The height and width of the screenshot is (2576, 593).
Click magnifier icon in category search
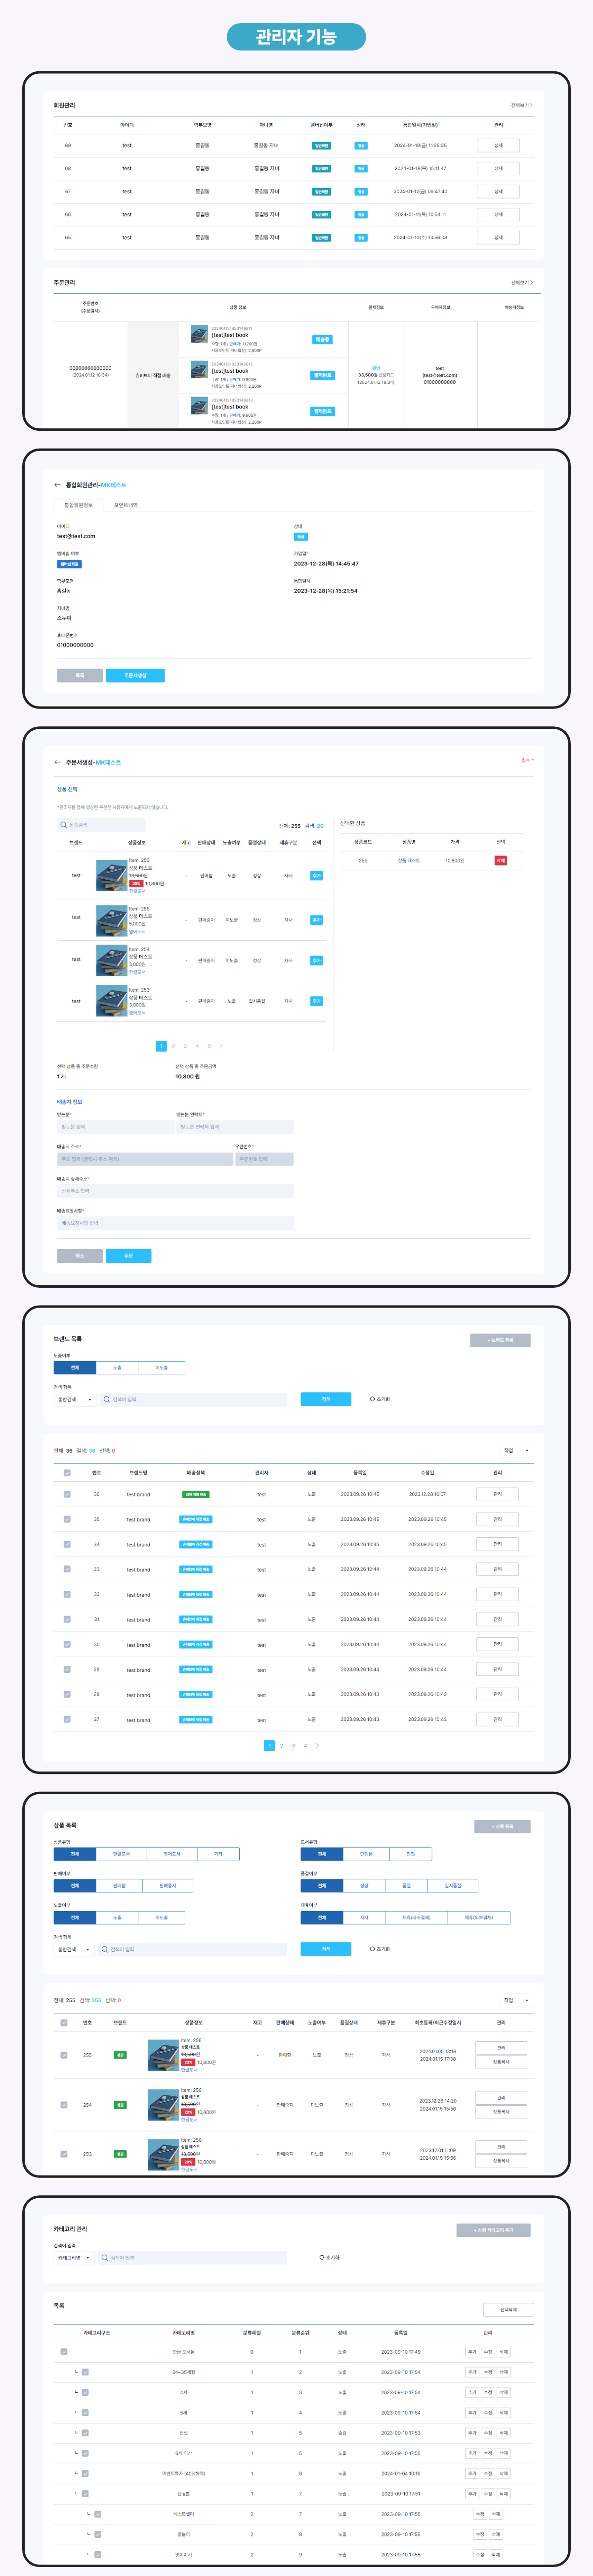[104, 2257]
